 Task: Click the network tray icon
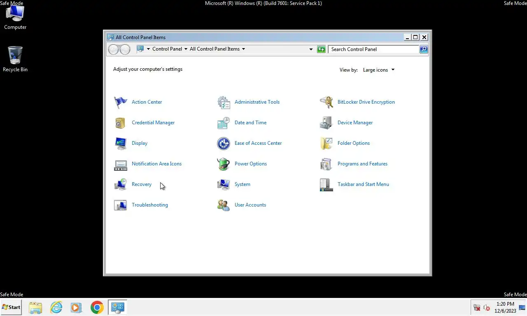(477, 307)
